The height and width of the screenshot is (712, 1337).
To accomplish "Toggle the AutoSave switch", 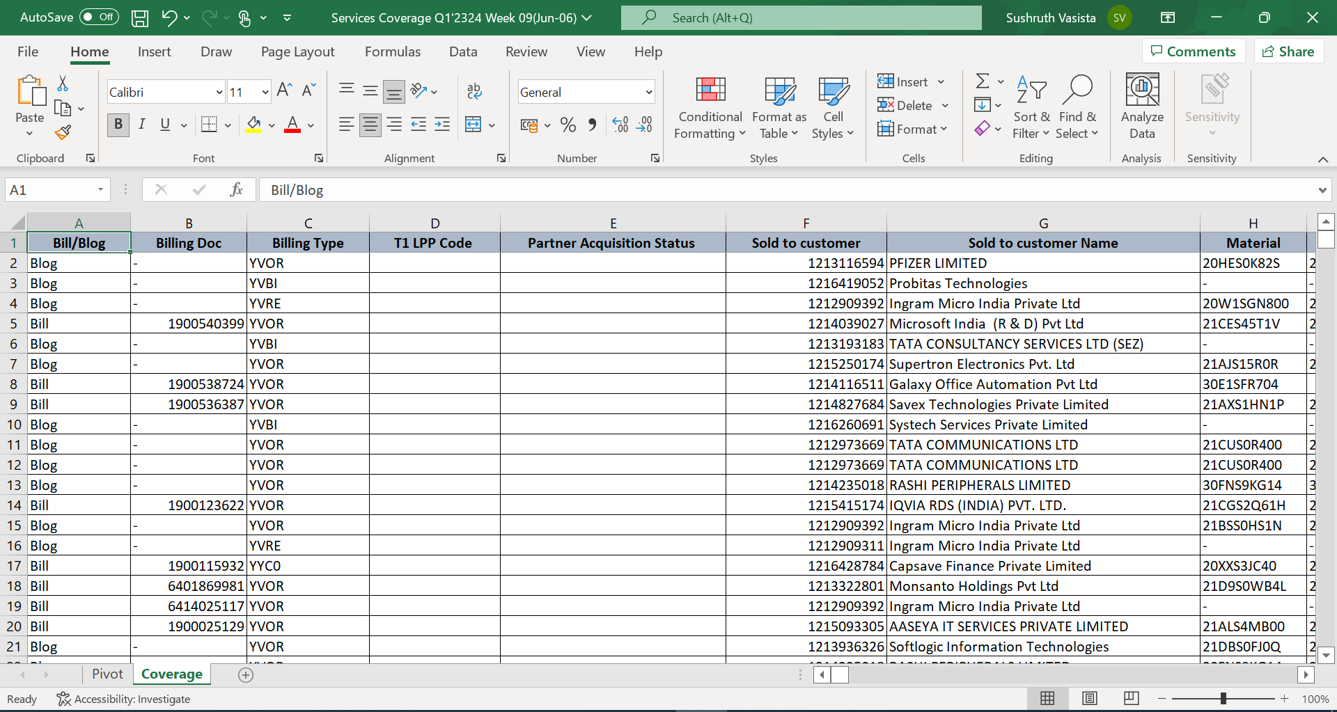I will pyautogui.click(x=99, y=17).
